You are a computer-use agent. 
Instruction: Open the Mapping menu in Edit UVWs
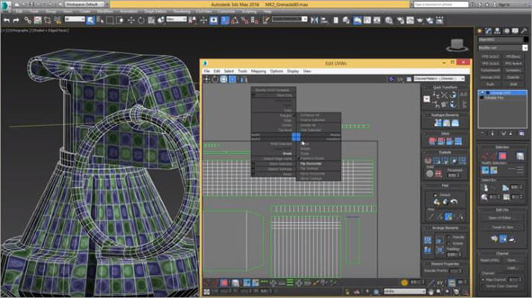click(x=259, y=71)
